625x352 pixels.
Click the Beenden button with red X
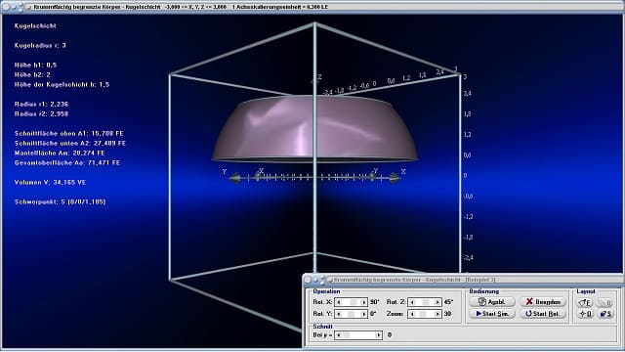[x=543, y=302]
